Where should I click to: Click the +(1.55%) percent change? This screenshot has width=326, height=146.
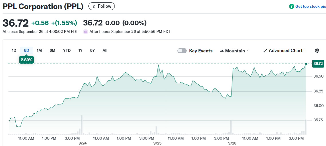[x=64, y=23]
